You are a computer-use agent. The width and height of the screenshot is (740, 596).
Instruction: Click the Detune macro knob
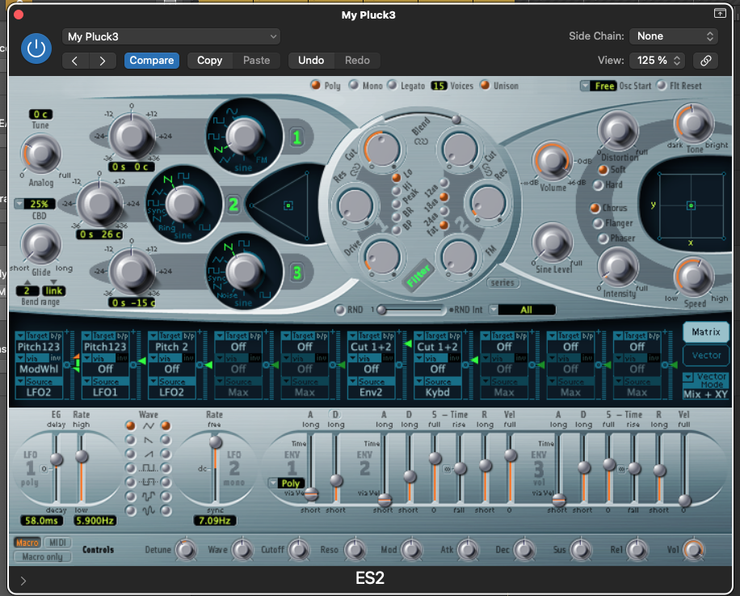point(186,550)
